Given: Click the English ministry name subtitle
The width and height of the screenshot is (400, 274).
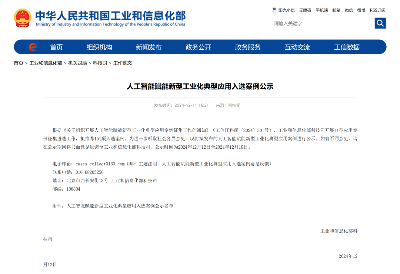Looking at the screenshot, I should coord(110,24).
